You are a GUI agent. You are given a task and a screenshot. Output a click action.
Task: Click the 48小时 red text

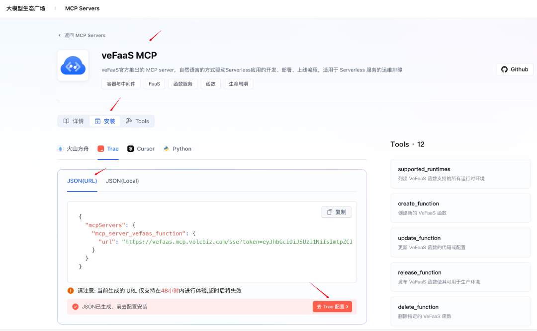pyautogui.click(x=170, y=291)
